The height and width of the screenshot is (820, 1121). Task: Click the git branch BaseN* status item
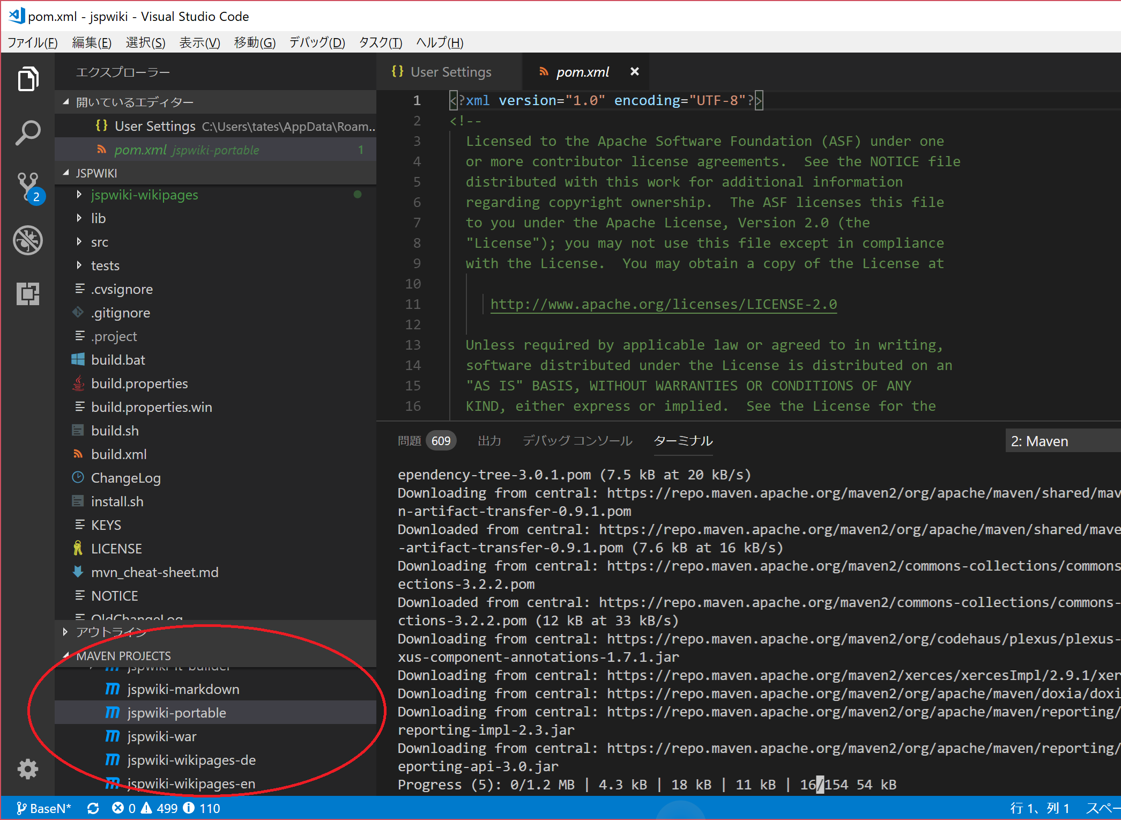pos(44,808)
